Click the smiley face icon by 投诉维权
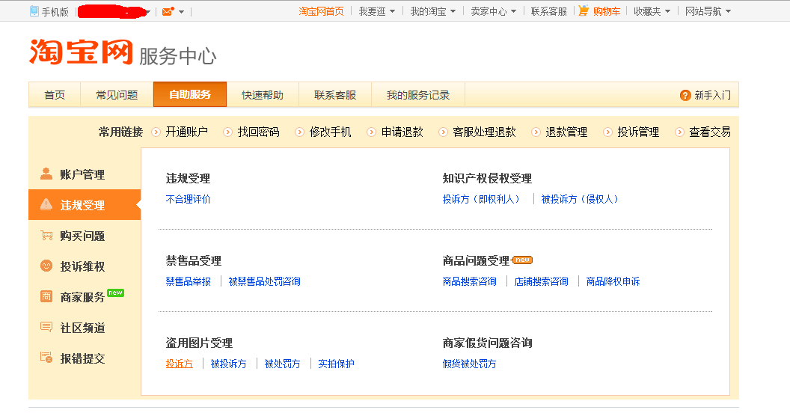This screenshot has height=413, width=790. (x=46, y=266)
